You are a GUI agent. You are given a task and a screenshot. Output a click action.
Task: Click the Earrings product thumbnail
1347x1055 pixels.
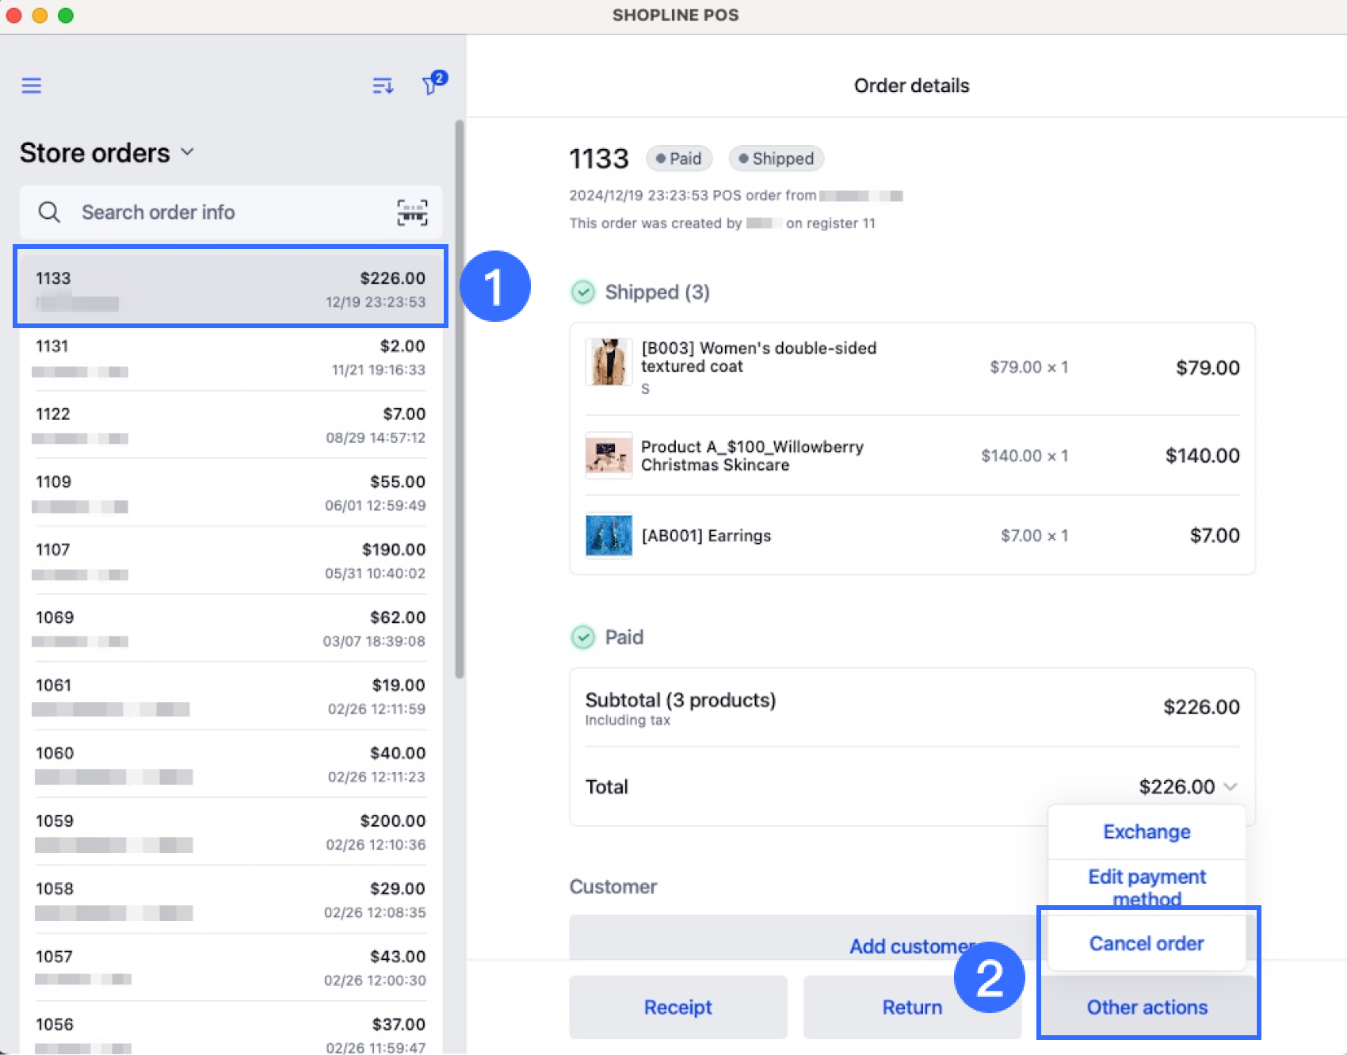coord(609,536)
